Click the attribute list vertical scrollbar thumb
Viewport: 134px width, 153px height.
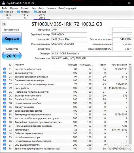click(x=130, y=105)
